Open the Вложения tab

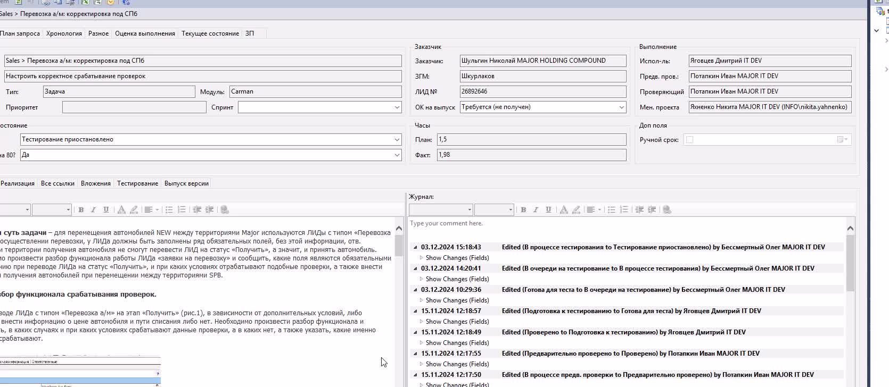pyautogui.click(x=96, y=183)
